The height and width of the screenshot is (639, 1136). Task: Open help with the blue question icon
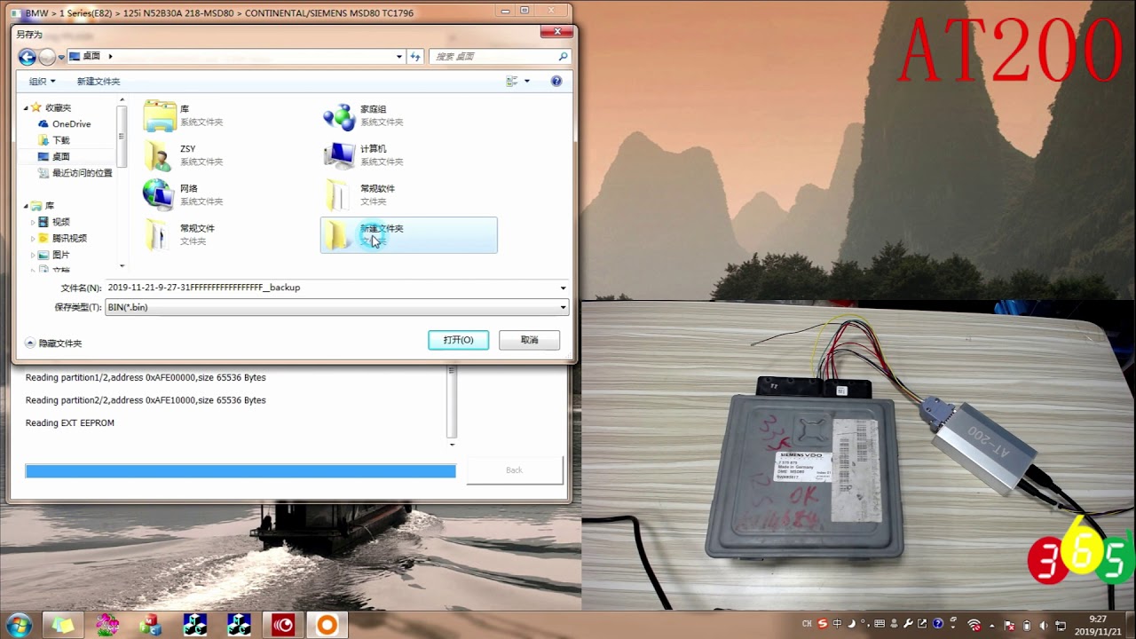pyautogui.click(x=556, y=81)
